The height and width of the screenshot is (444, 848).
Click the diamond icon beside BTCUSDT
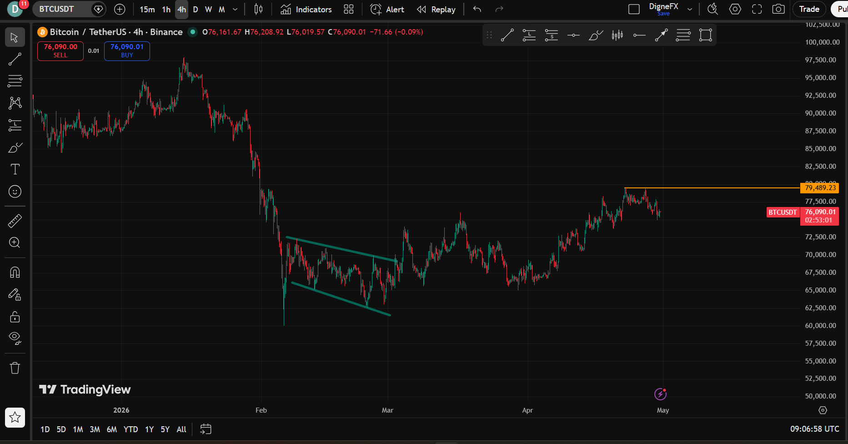[98, 9]
